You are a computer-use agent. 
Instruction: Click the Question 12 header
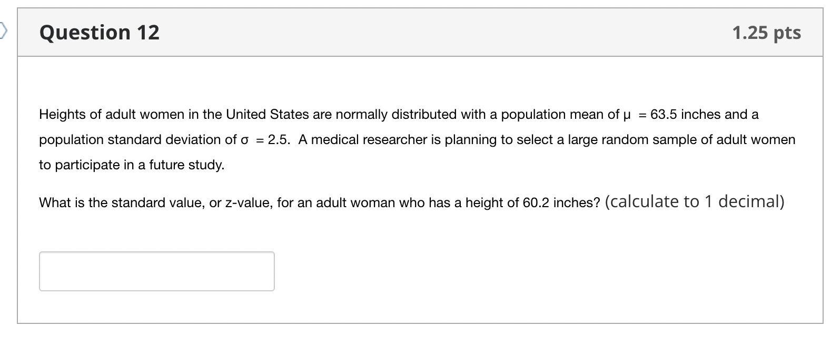(99, 33)
